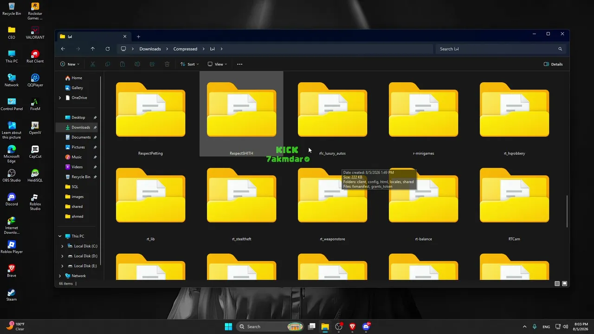Select the HeidiSQL desktop icon

coord(35,175)
